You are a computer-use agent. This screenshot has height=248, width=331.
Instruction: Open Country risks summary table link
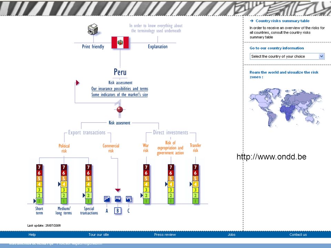(x=282, y=21)
